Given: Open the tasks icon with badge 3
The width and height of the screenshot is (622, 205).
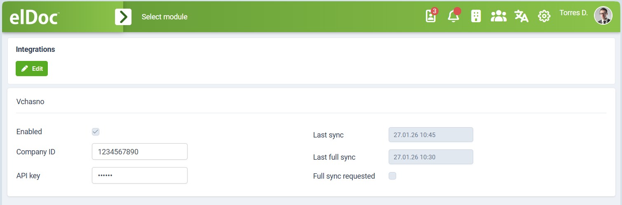Looking at the screenshot, I should click(x=431, y=16).
